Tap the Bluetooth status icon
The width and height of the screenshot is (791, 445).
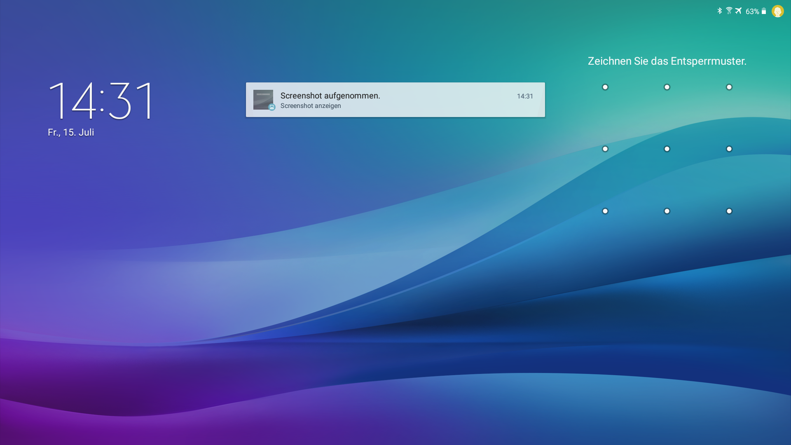pyautogui.click(x=720, y=11)
